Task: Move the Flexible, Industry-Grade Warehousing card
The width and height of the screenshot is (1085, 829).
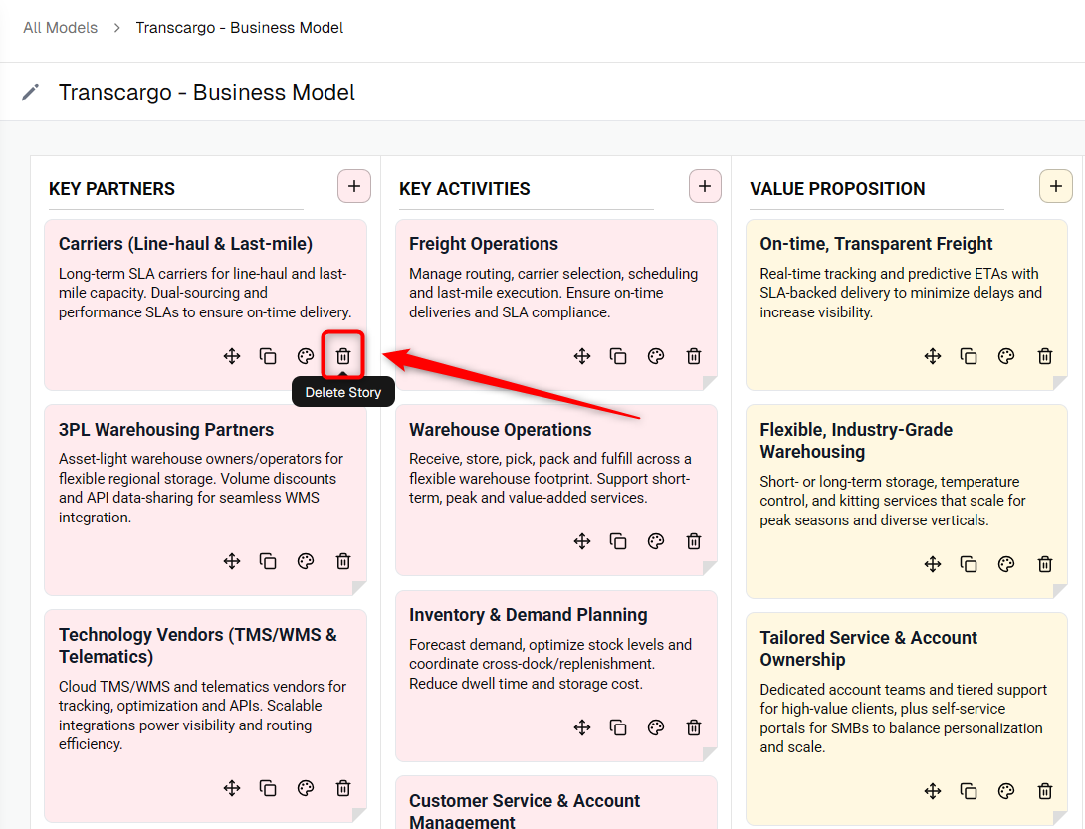Action: tap(933, 564)
